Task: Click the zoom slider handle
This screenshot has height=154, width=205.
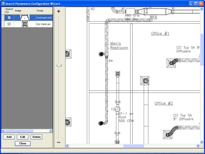Action: pos(59,66)
